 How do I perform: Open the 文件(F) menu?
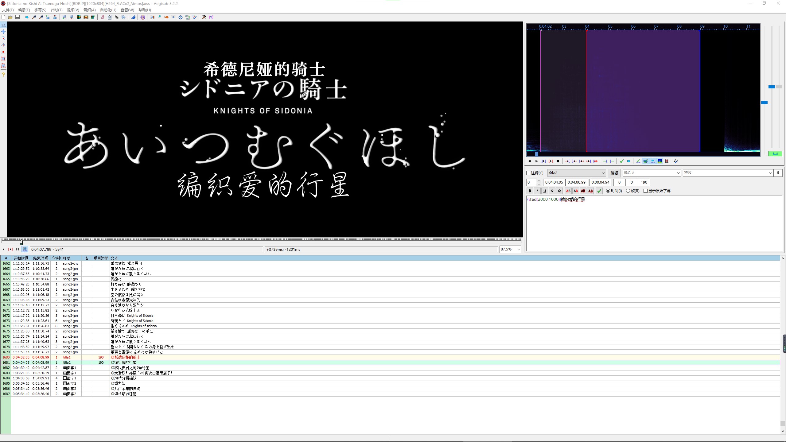click(x=8, y=10)
